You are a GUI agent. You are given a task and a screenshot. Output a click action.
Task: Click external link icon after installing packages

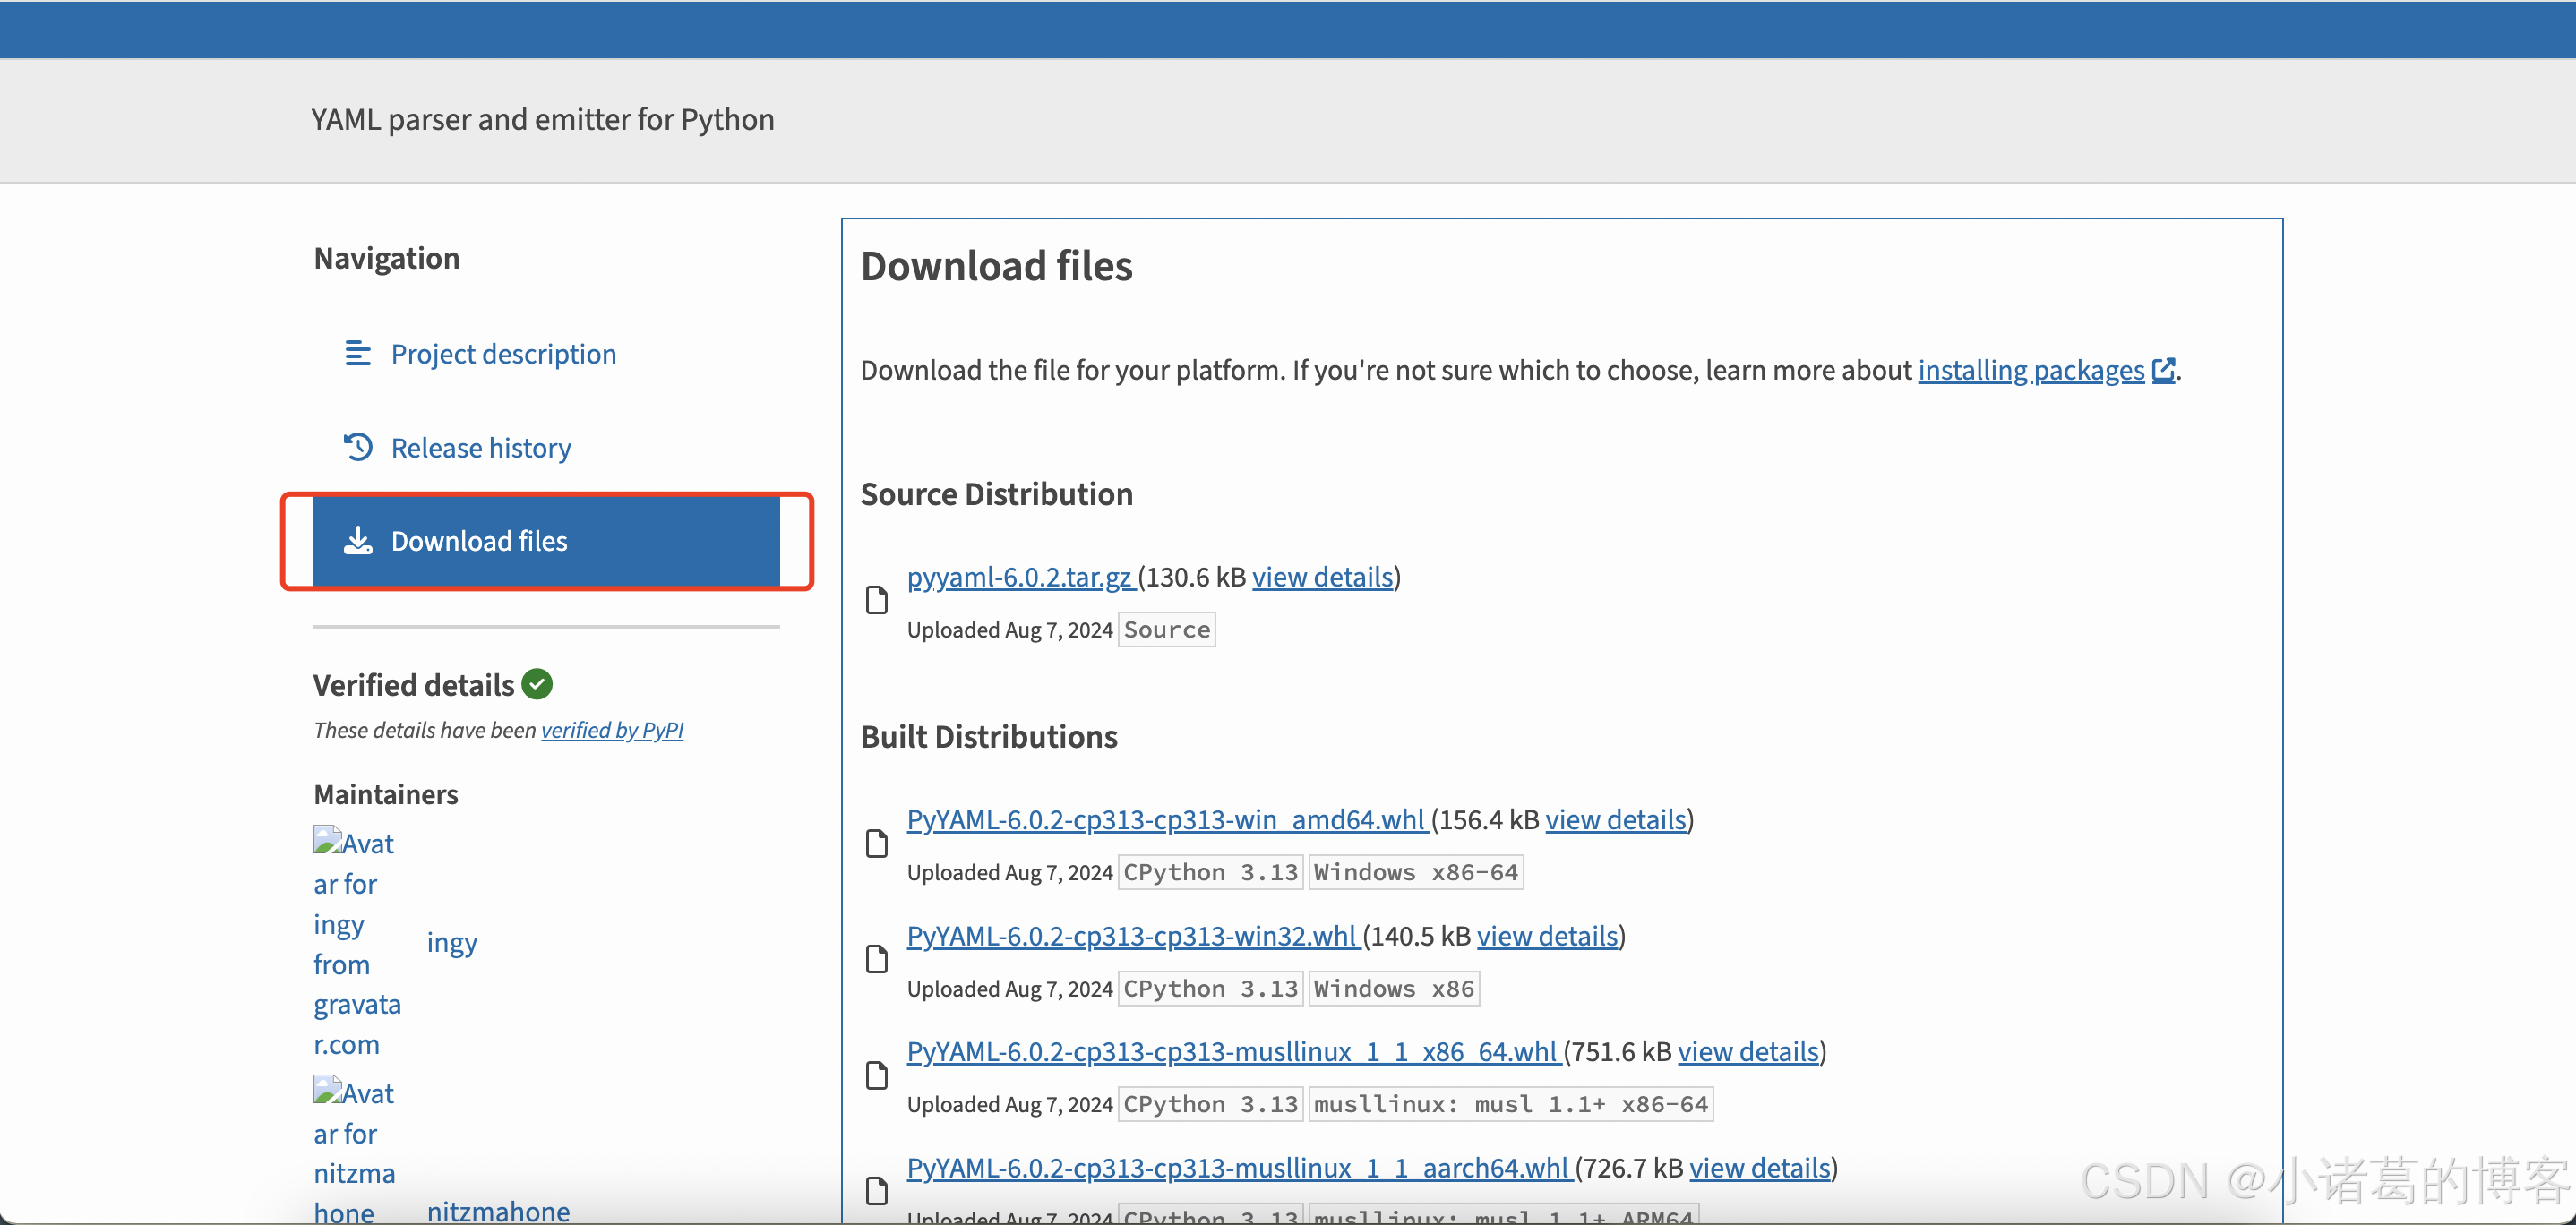pos(2163,370)
